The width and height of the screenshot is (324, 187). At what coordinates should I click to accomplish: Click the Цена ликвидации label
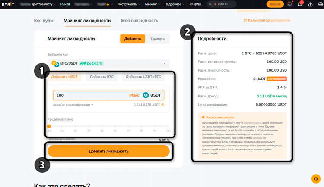pyautogui.click(x=213, y=105)
